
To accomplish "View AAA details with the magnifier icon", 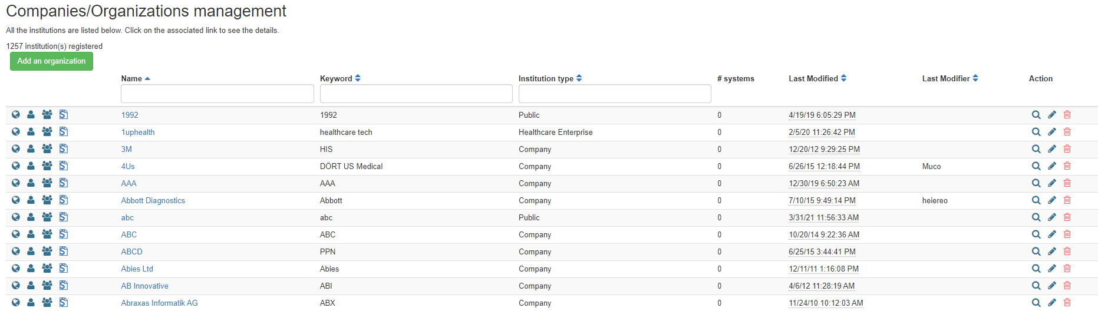I will coord(1036,183).
